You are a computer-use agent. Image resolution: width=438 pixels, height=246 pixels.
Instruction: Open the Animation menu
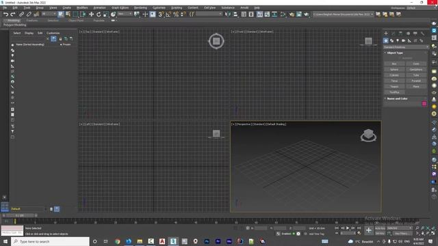99,8
